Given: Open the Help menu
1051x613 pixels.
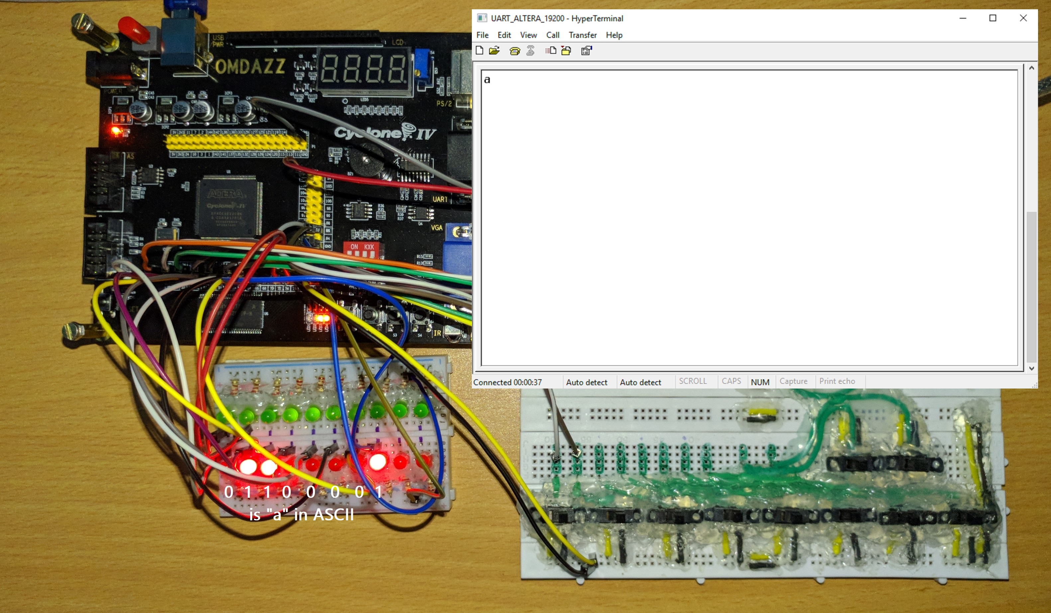Looking at the screenshot, I should point(614,35).
